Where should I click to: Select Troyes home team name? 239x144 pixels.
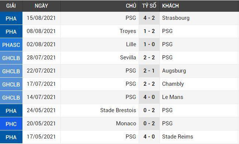[x=128, y=31]
